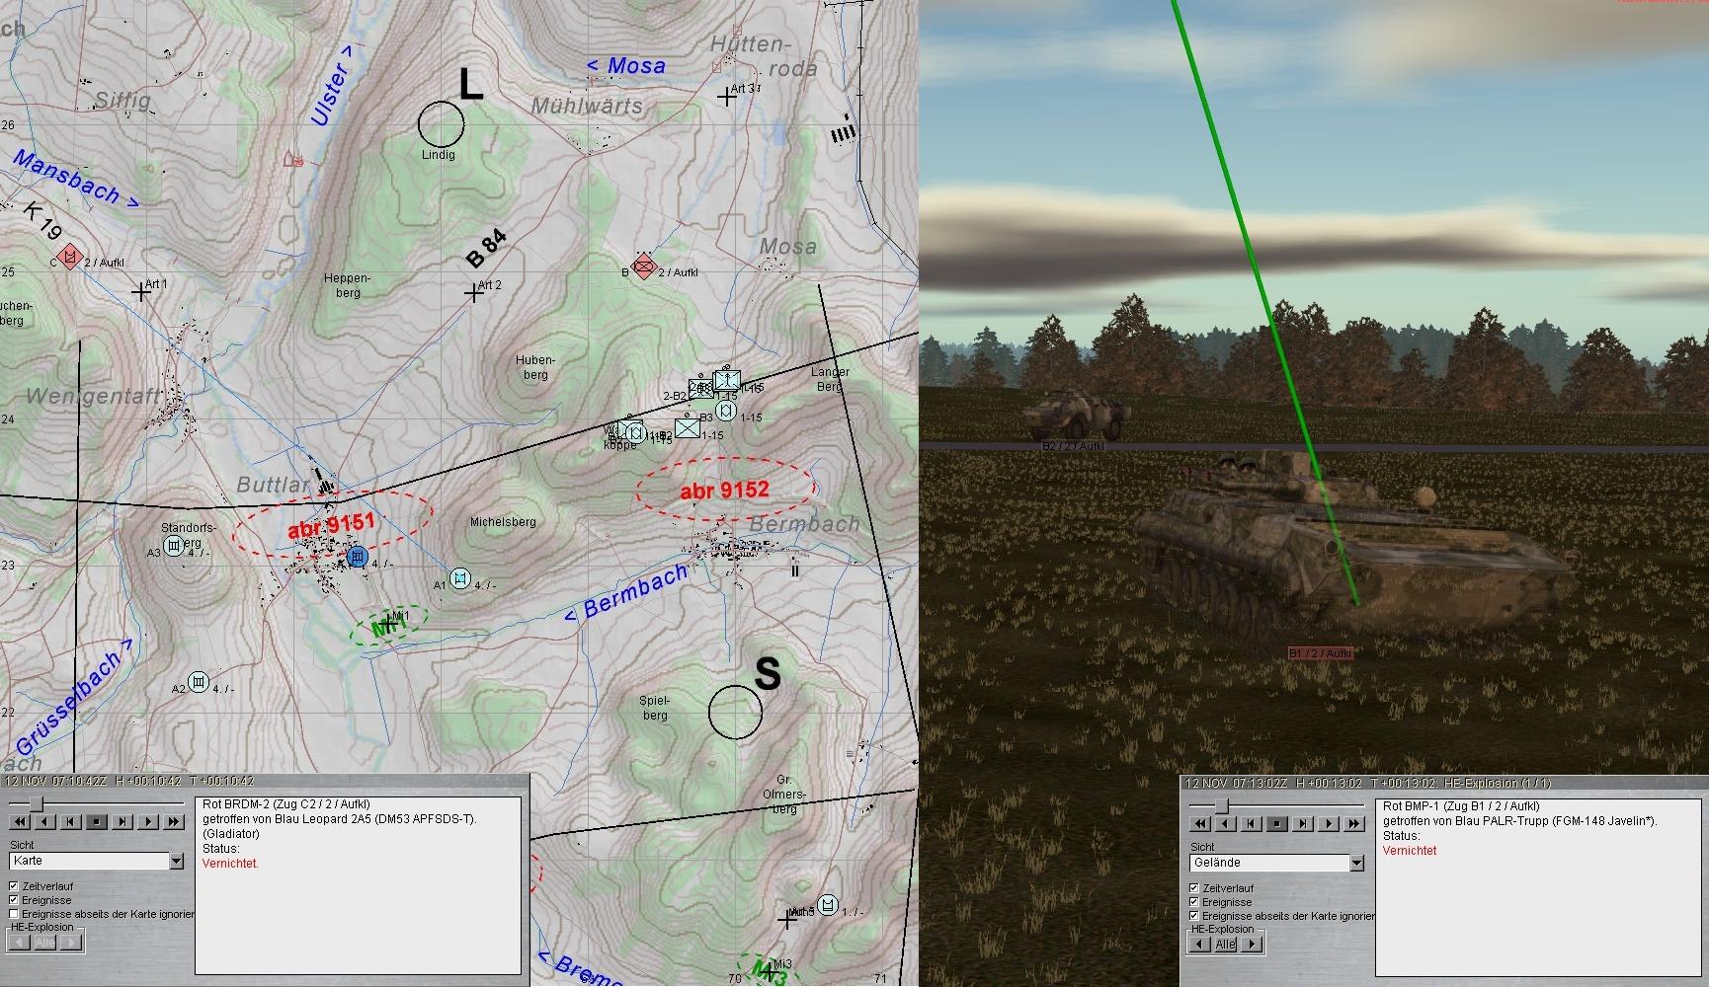The height and width of the screenshot is (987, 1709).
Task: Click the timeline slider handle in Gelände panel
Action: click(x=1221, y=806)
